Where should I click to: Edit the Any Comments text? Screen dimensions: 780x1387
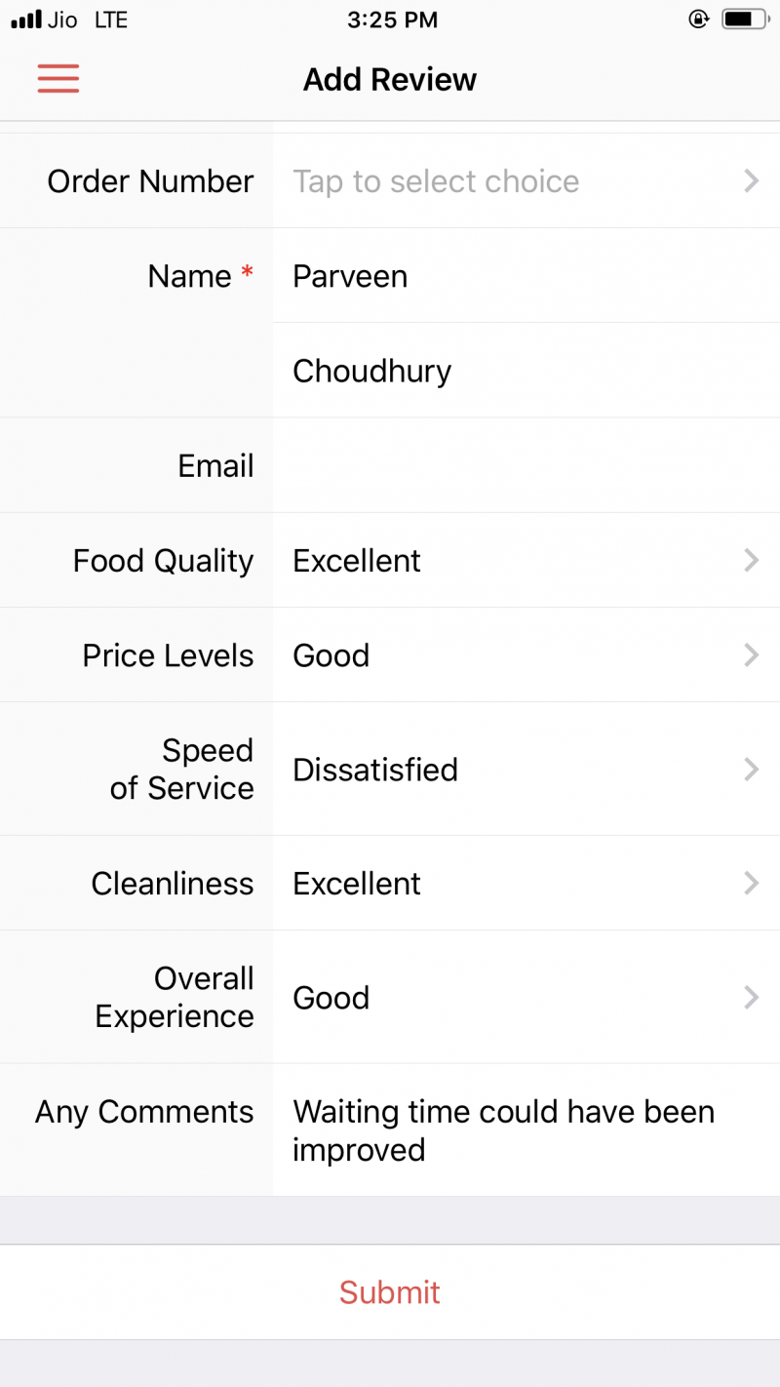click(504, 1130)
